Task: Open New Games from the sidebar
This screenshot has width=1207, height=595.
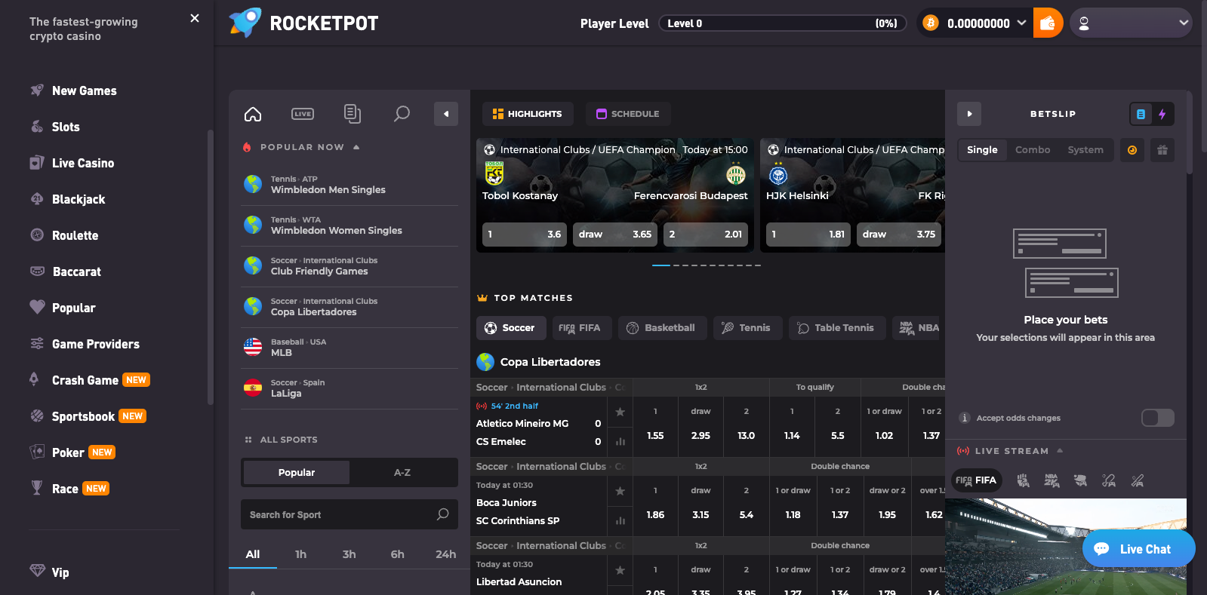Action: click(x=84, y=90)
